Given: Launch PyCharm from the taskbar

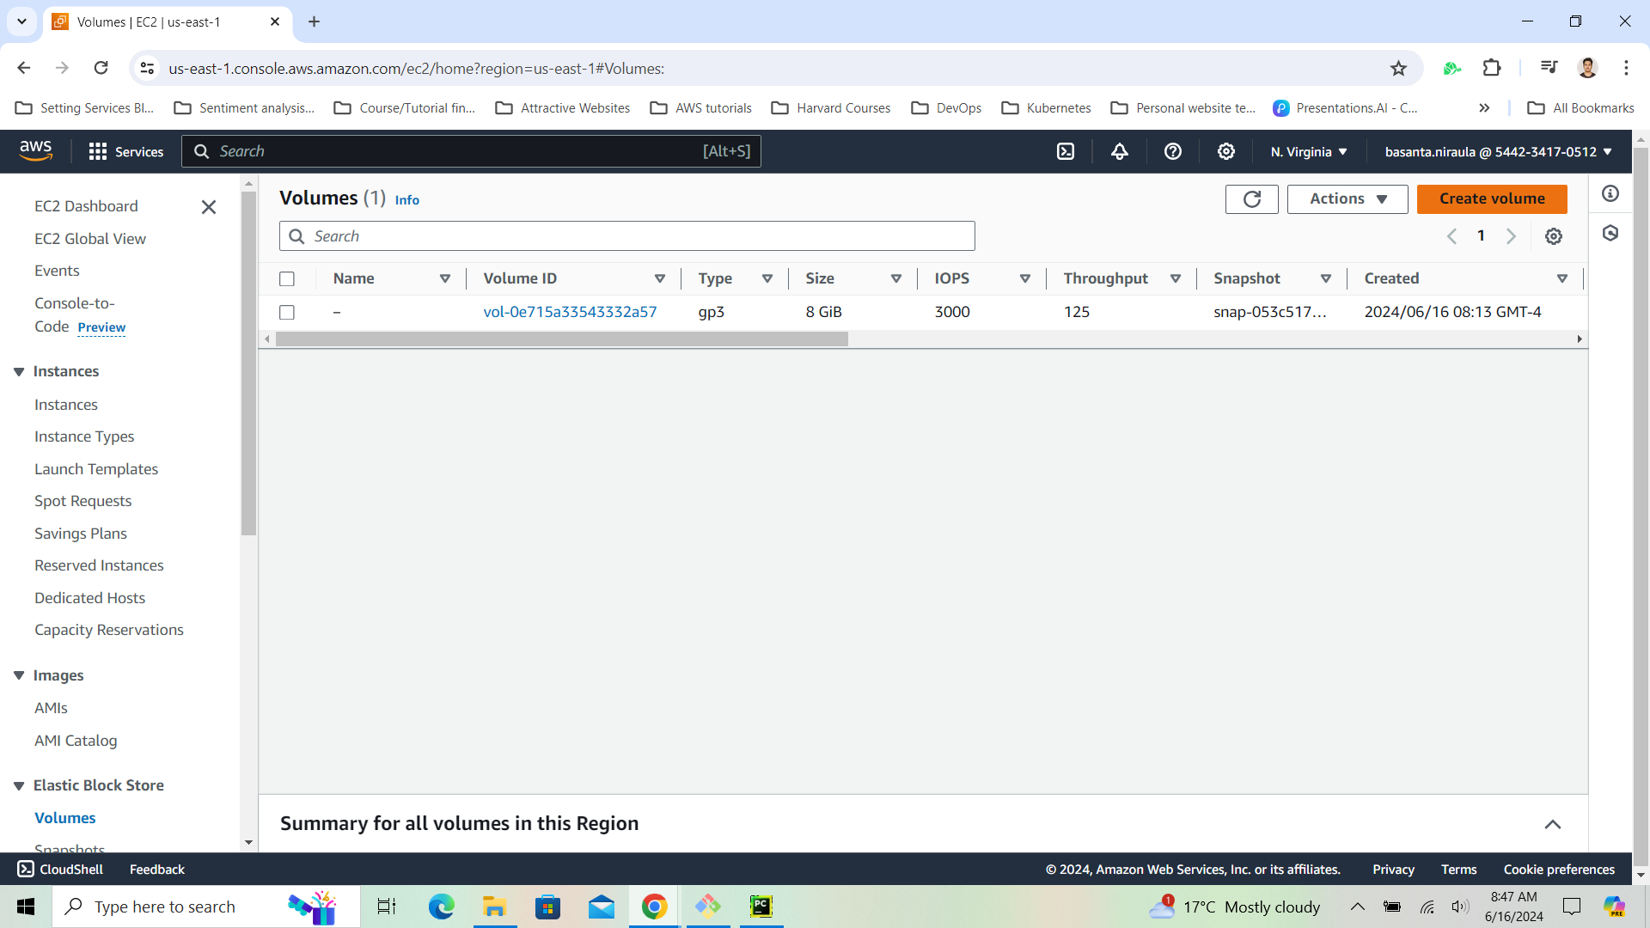Looking at the screenshot, I should [x=761, y=907].
